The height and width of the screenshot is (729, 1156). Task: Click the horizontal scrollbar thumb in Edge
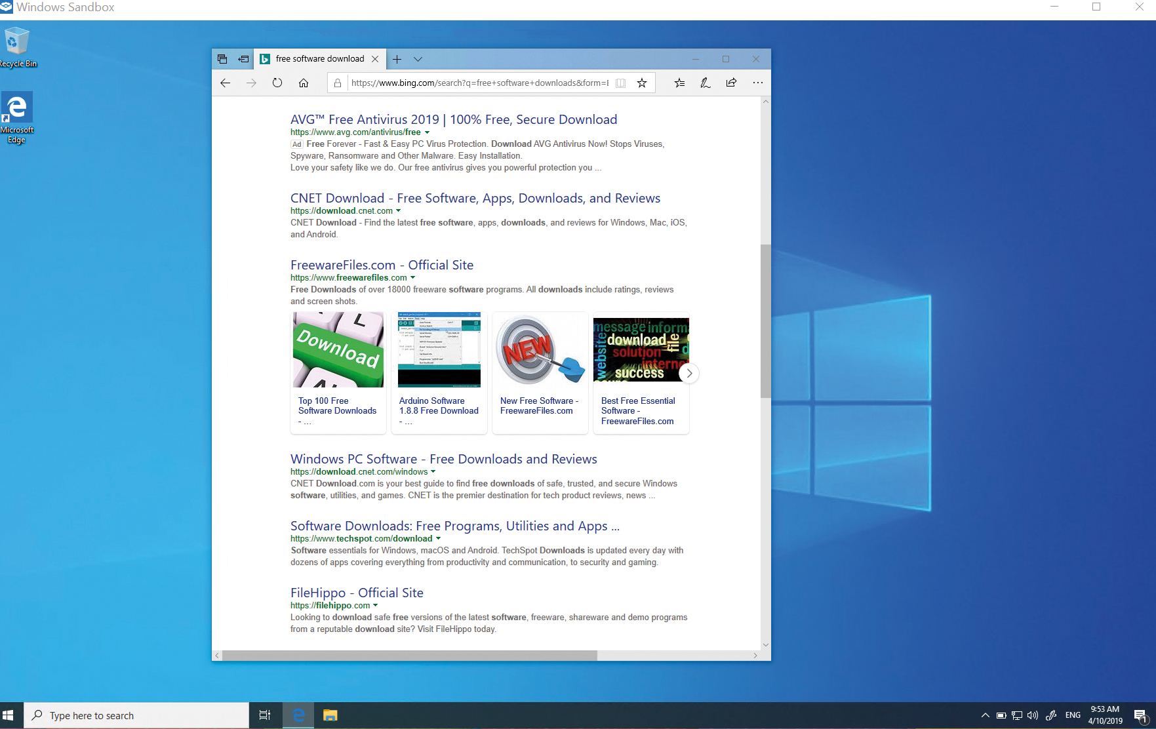410,656
